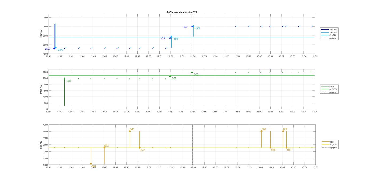Select the C_PITCH legend entry
This screenshot has height=185, width=374.
[x=330, y=89]
